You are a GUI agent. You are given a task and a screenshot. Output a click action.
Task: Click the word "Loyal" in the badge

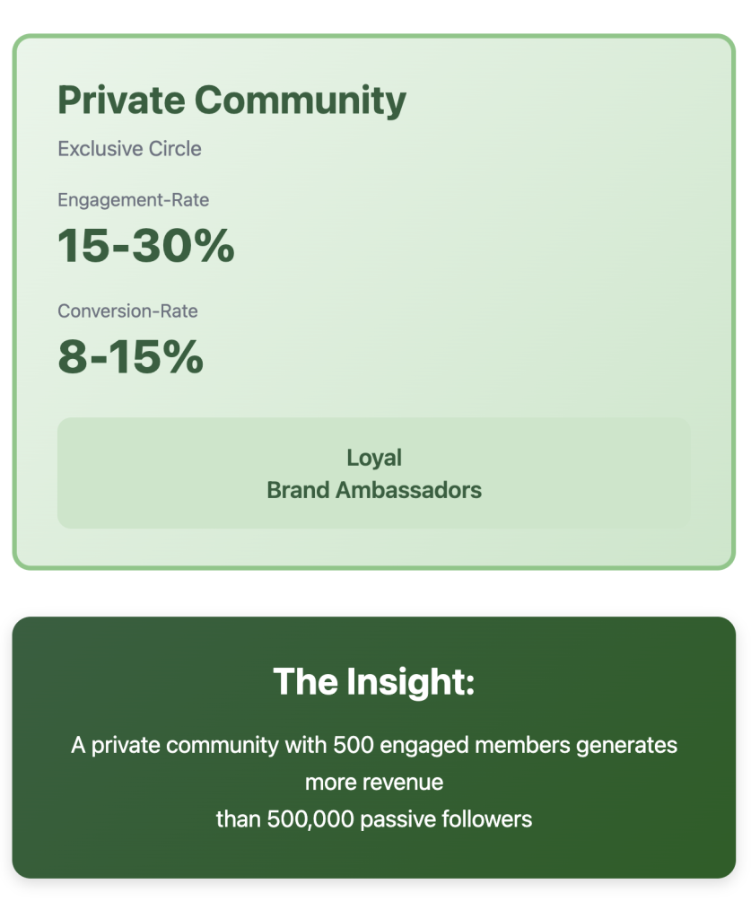point(374,458)
